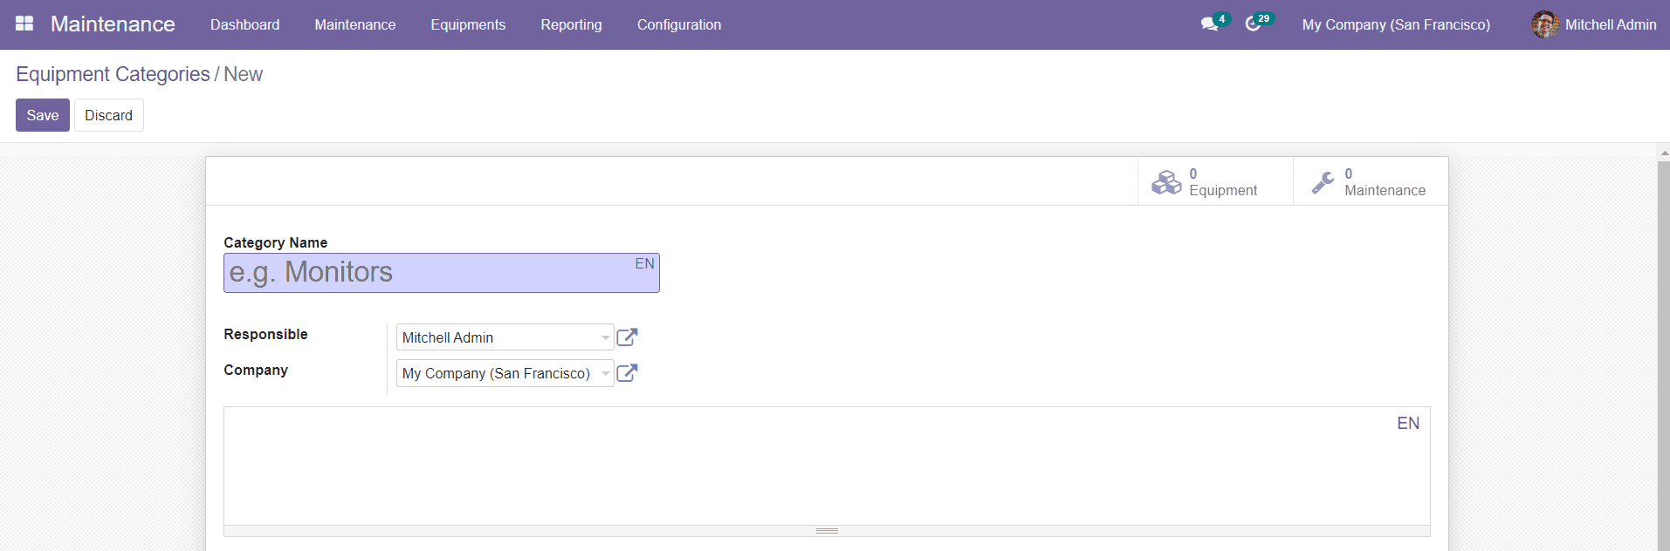Navigate back to Equipment Categories breadcrumb
Image resolution: width=1670 pixels, height=551 pixels.
click(x=113, y=74)
